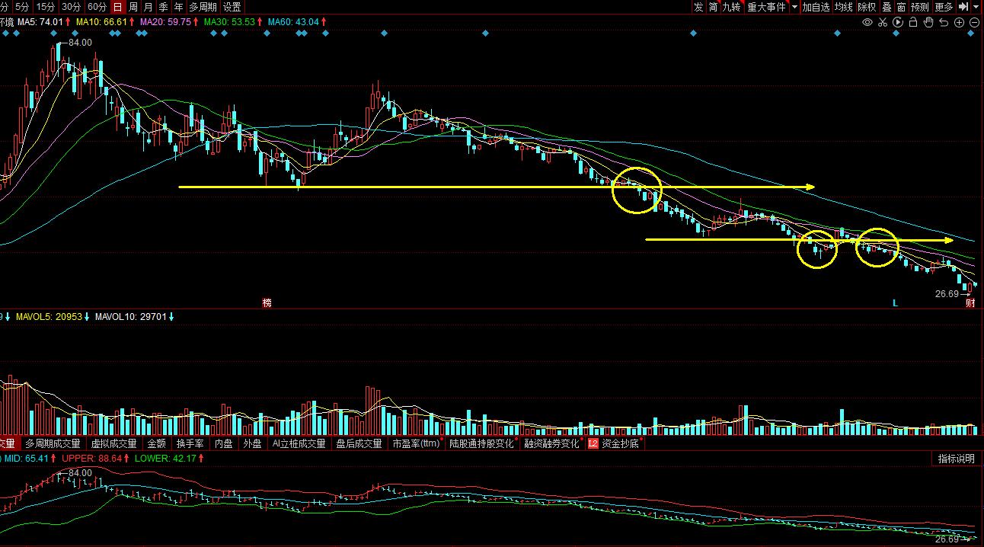Select the 日 daily period tab
The height and width of the screenshot is (547, 984).
(x=118, y=7)
